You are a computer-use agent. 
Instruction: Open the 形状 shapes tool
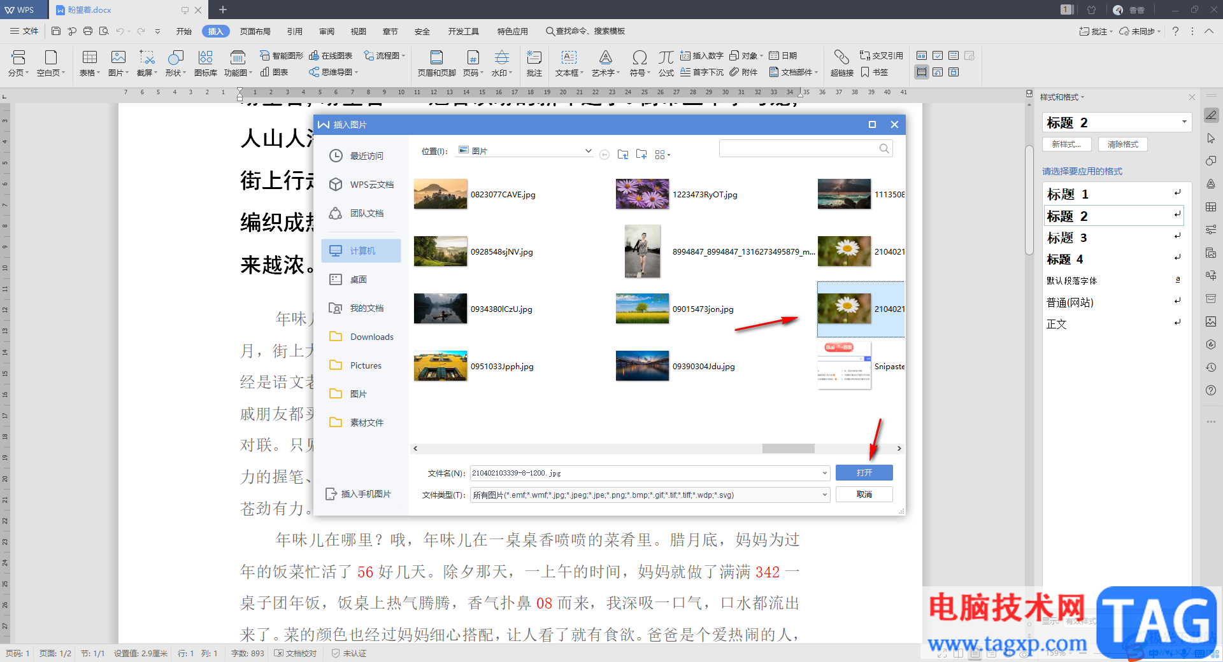point(176,63)
